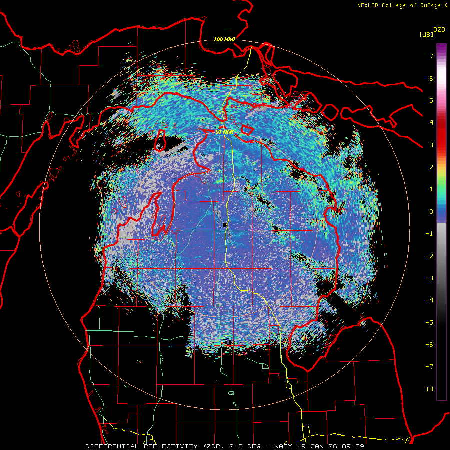Click the -1 value on color scale
450x450 pixels.
tap(429, 234)
